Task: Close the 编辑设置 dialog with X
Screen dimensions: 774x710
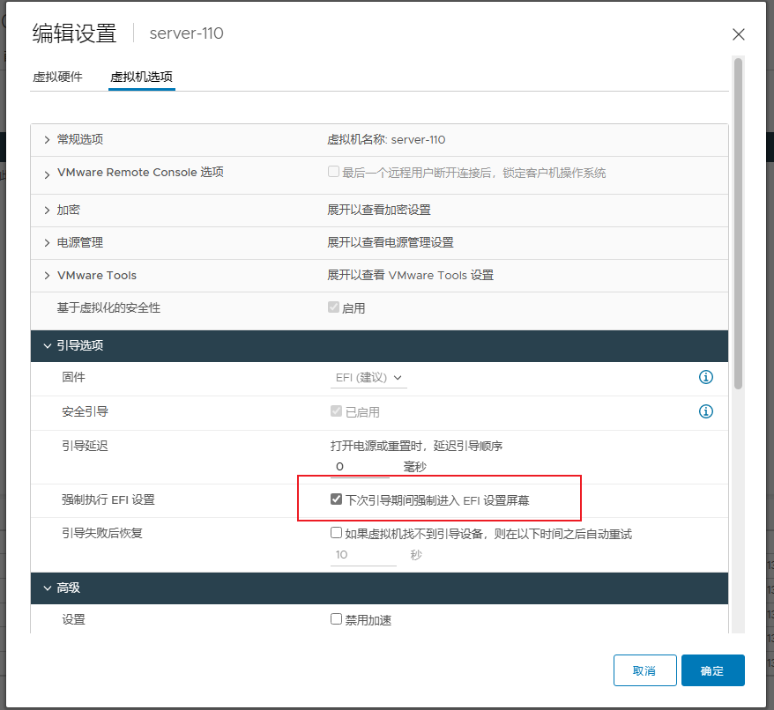Action: tap(739, 34)
